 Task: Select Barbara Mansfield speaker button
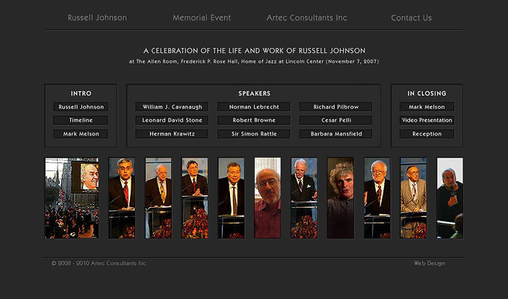click(335, 134)
